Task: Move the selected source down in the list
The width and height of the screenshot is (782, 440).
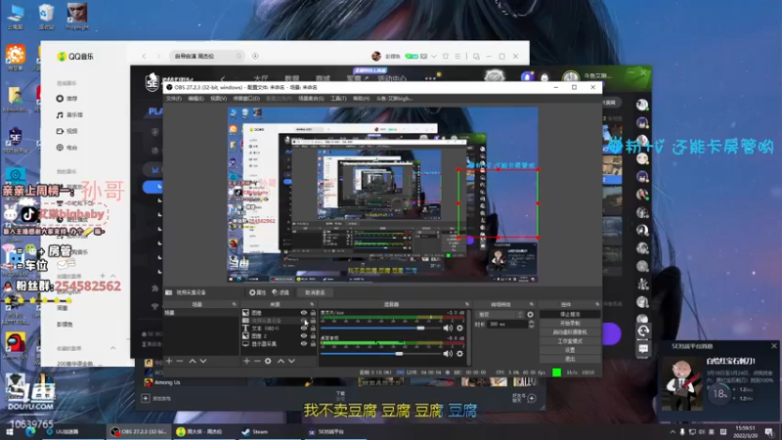Action: click(x=291, y=361)
